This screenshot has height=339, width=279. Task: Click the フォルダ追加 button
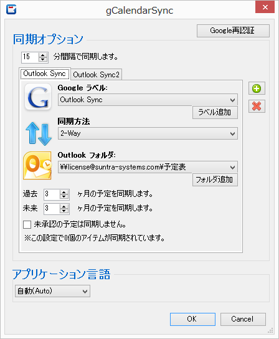coord(215,179)
